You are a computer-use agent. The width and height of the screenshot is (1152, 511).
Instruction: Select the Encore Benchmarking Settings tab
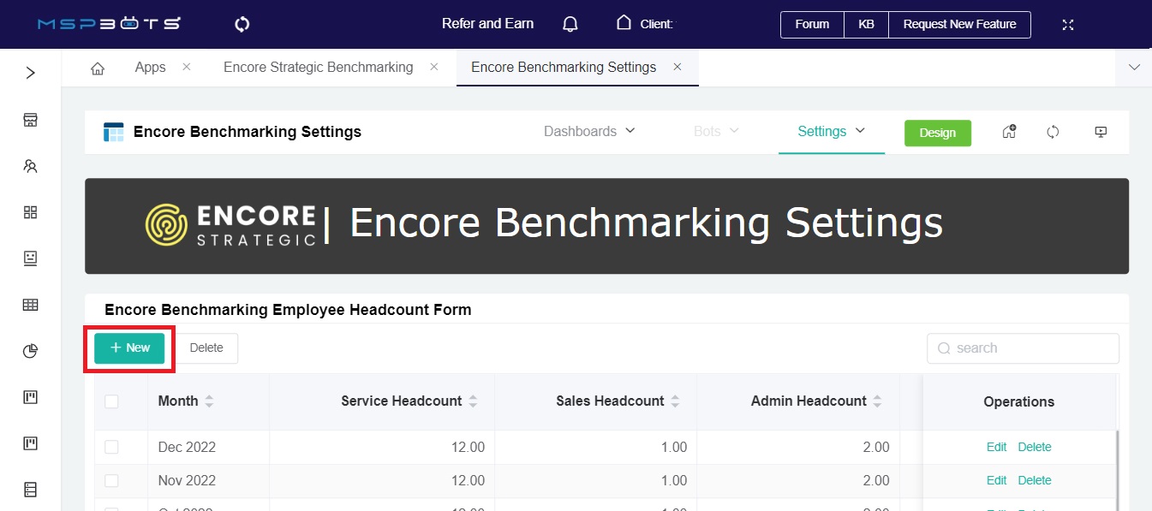click(564, 67)
